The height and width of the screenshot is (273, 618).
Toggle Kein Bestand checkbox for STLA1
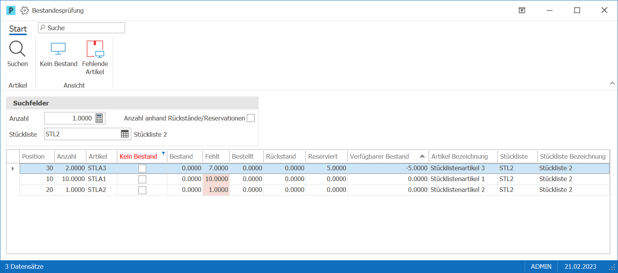(x=142, y=179)
